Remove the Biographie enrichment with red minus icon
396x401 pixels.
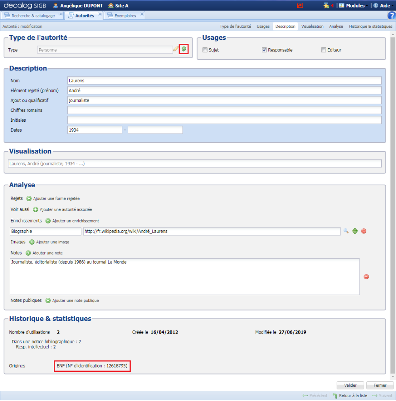pos(364,231)
